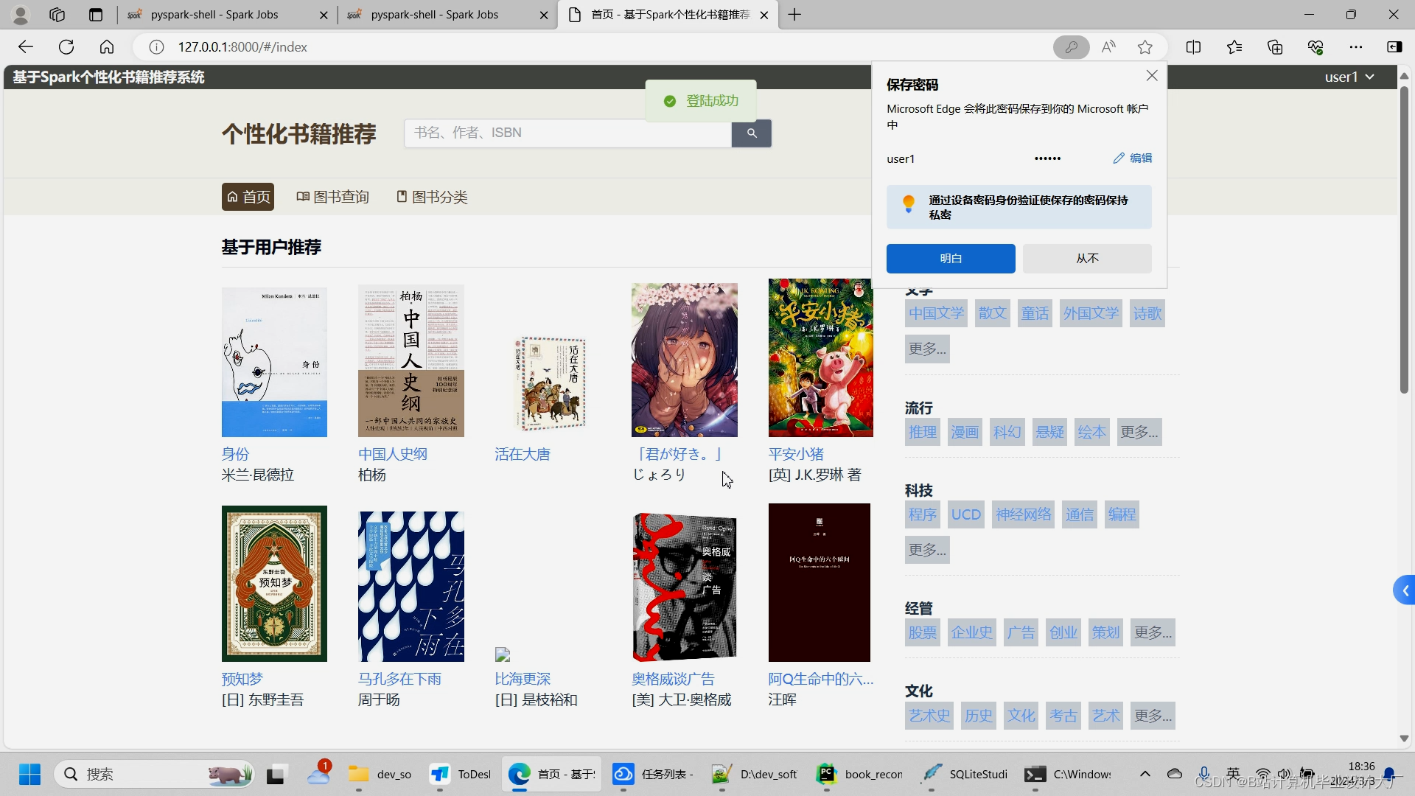Add this page to favorites star
Viewport: 1415px width, 796px height.
tap(1145, 47)
